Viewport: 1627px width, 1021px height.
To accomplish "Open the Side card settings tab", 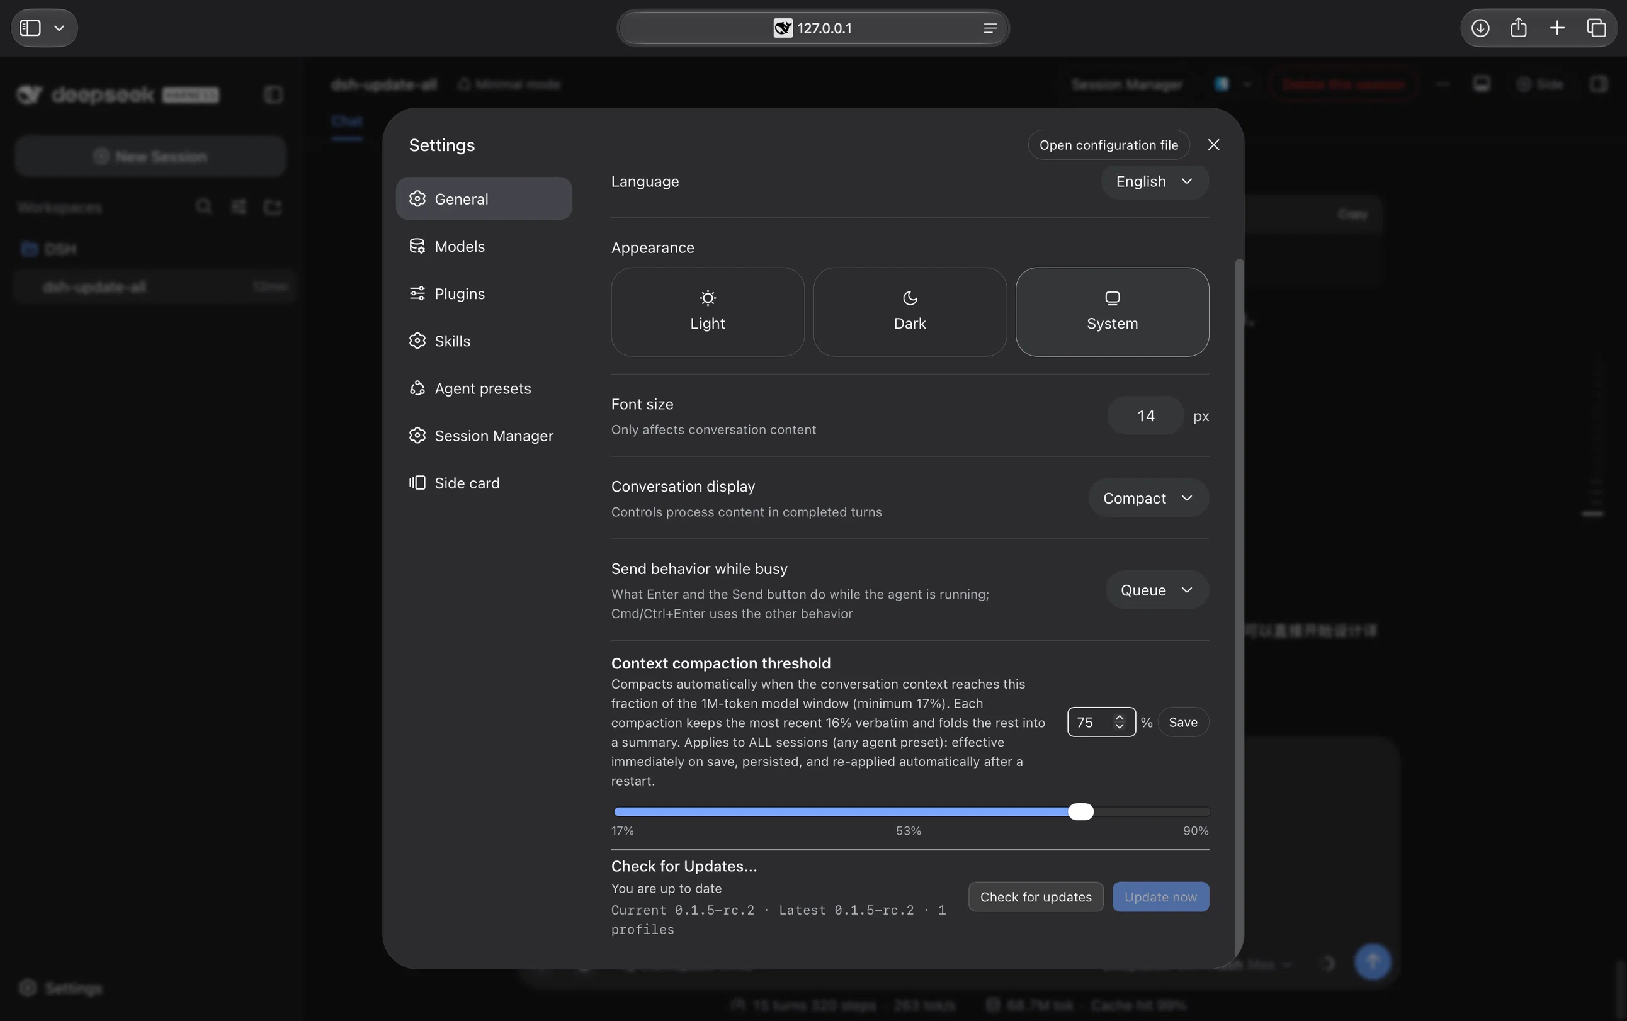I will click(x=484, y=482).
